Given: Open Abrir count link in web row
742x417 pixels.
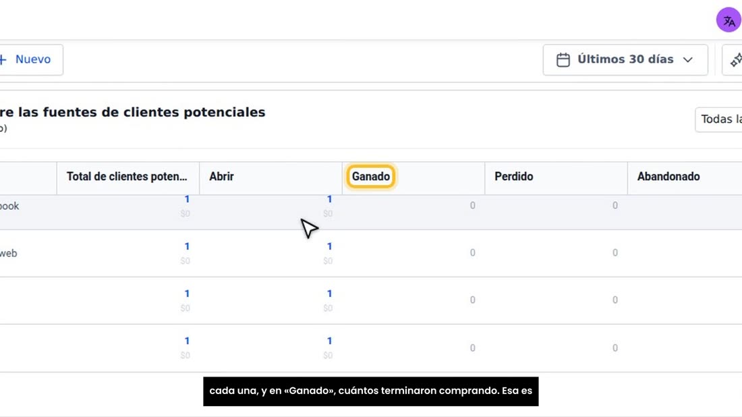Looking at the screenshot, I should [x=329, y=246].
